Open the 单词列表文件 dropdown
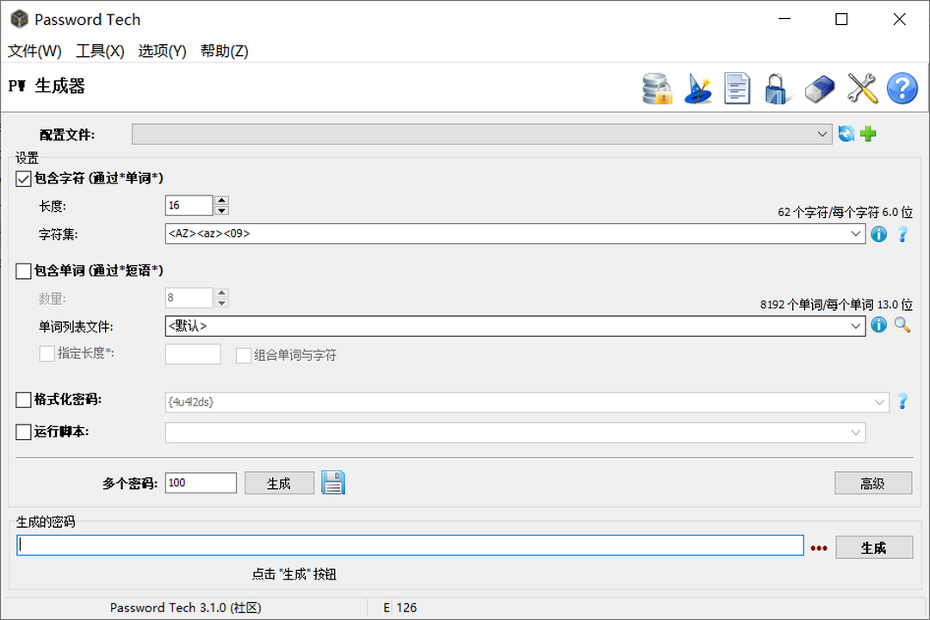The height and width of the screenshot is (620, 930). pyautogui.click(x=854, y=325)
